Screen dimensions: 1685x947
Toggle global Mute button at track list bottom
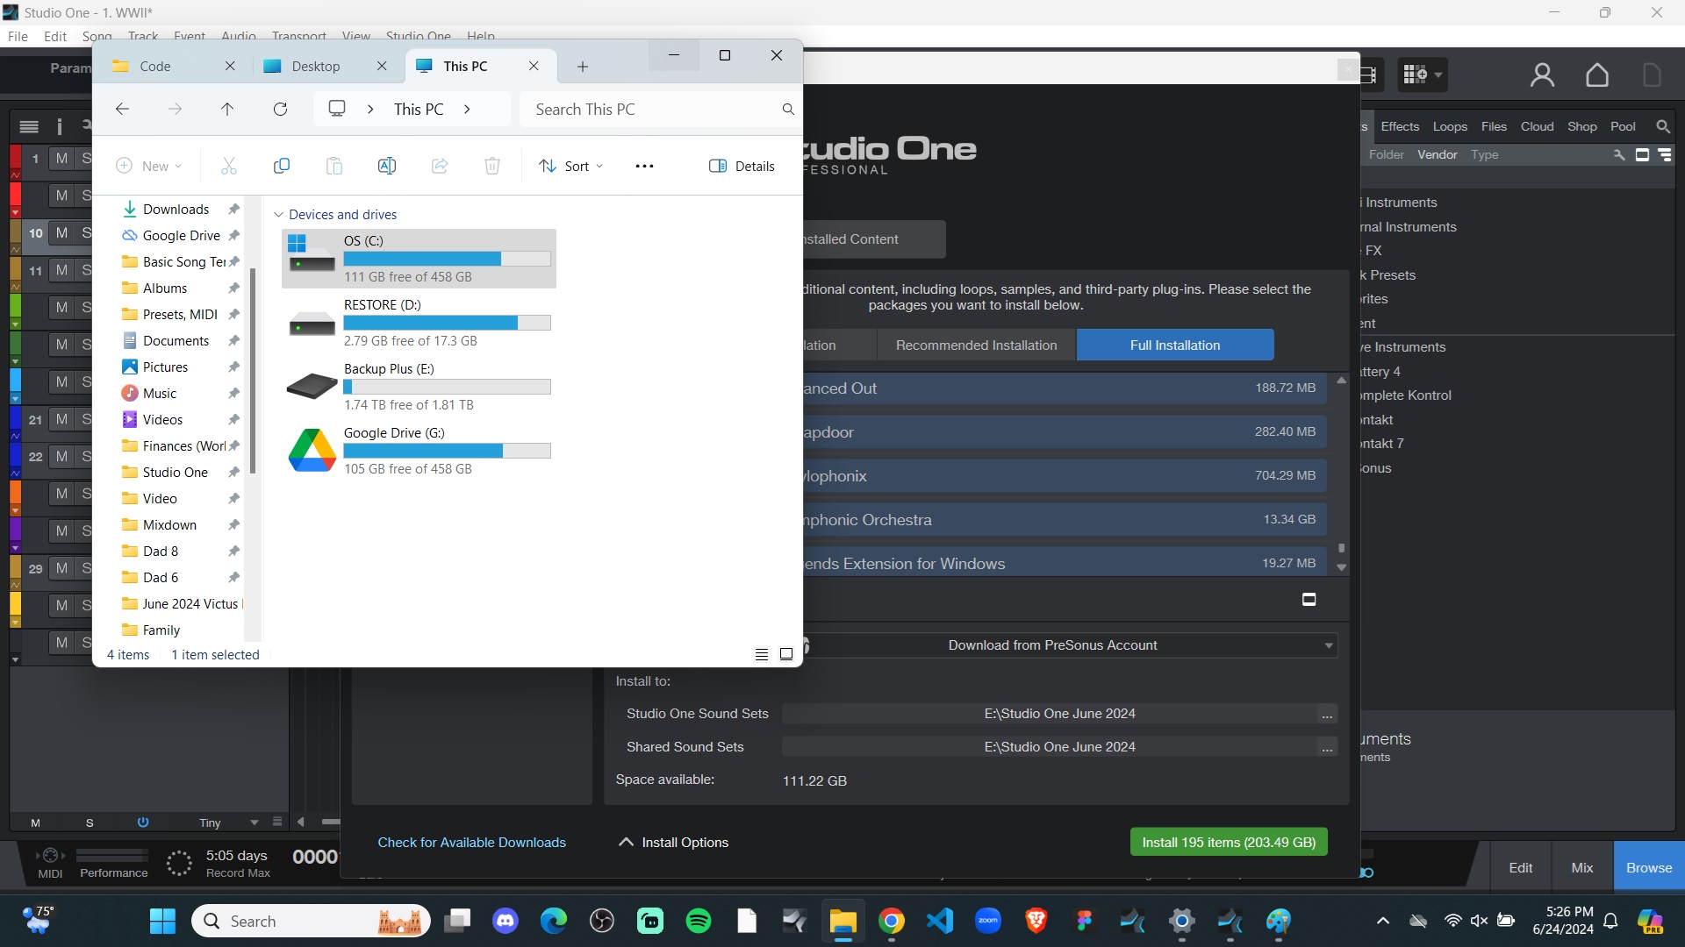35,822
